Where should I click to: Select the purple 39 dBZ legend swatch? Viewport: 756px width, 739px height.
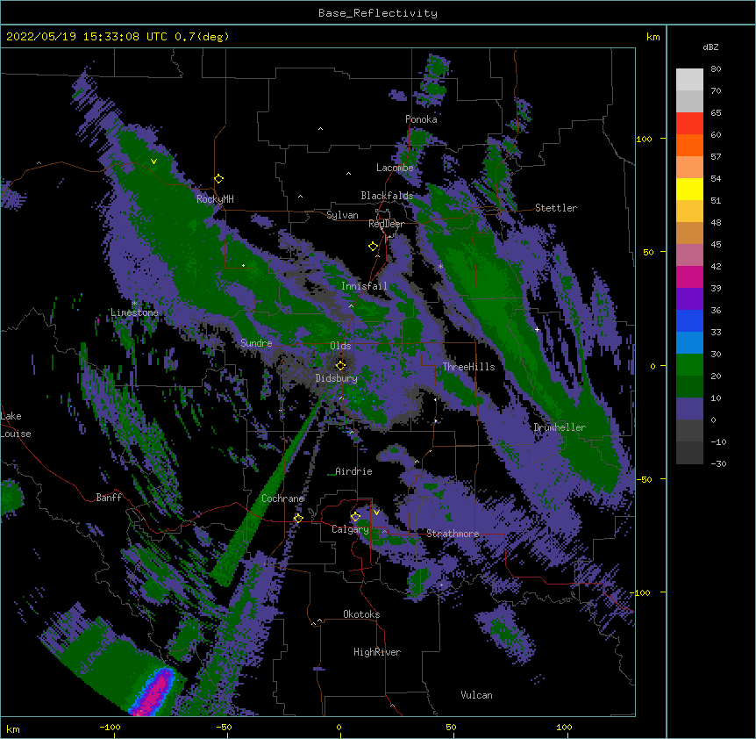[x=689, y=298]
